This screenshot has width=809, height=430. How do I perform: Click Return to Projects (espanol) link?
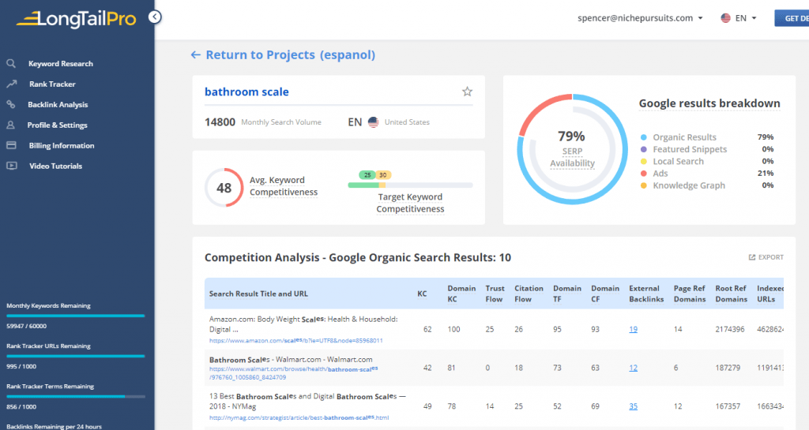pyautogui.click(x=291, y=54)
